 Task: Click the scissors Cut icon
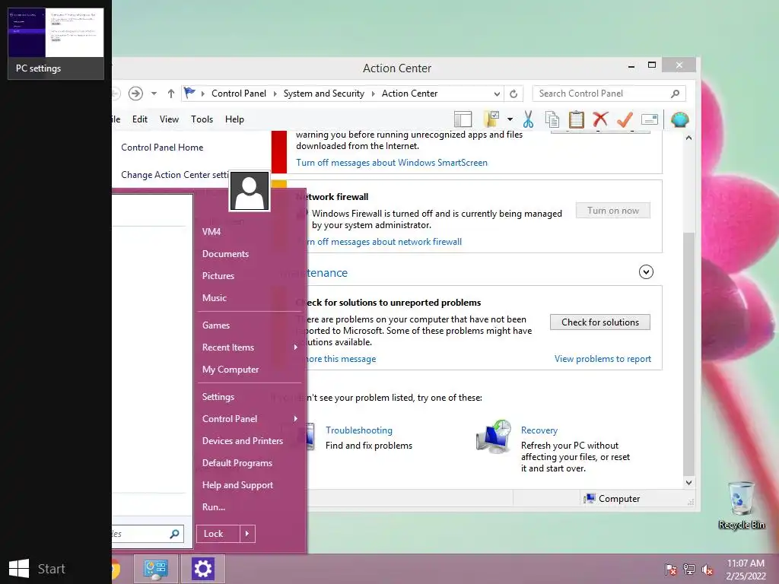528,119
